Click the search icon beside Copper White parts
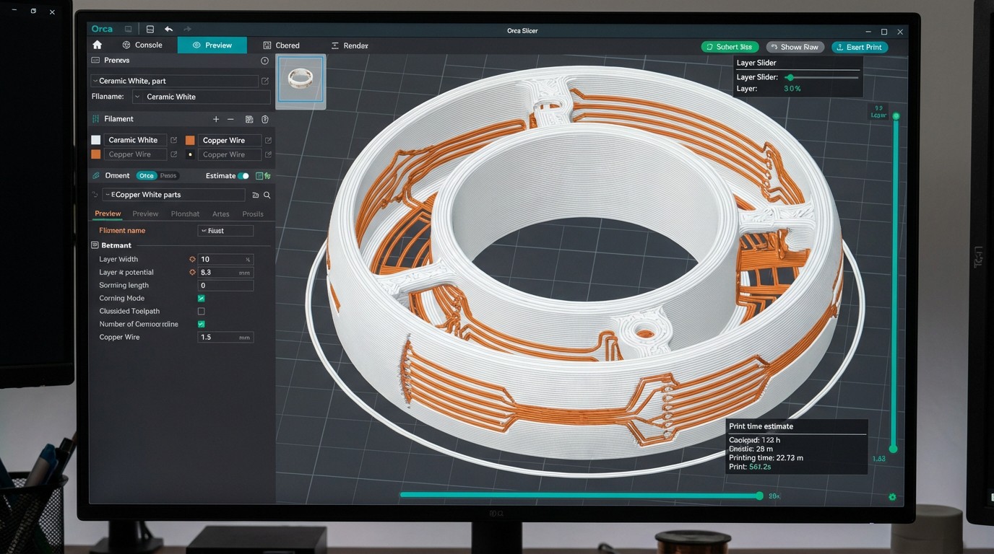994x554 pixels. pyautogui.click(x=267, y=195)
